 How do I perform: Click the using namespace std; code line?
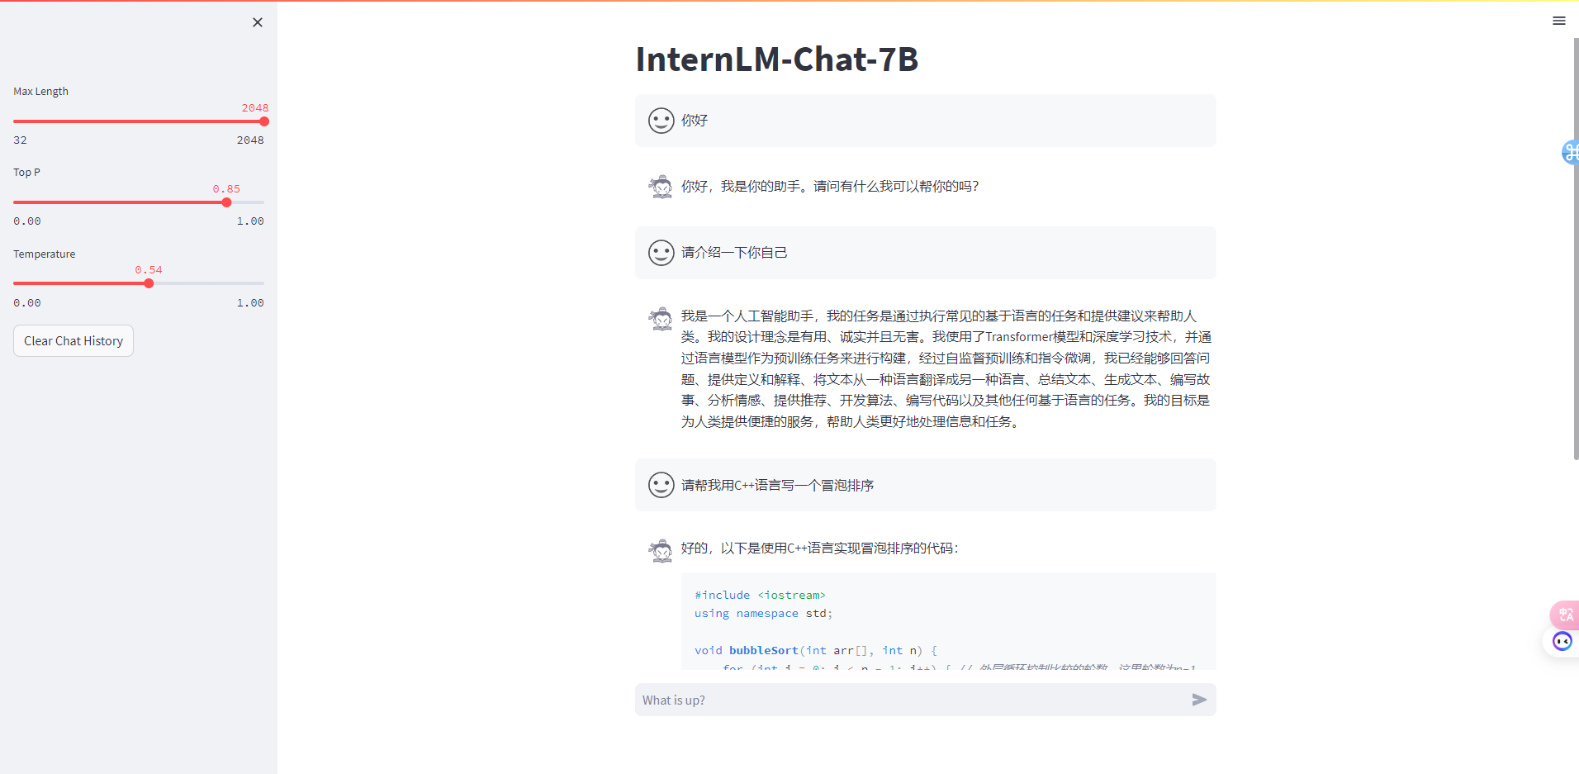(x=763, y=613)
